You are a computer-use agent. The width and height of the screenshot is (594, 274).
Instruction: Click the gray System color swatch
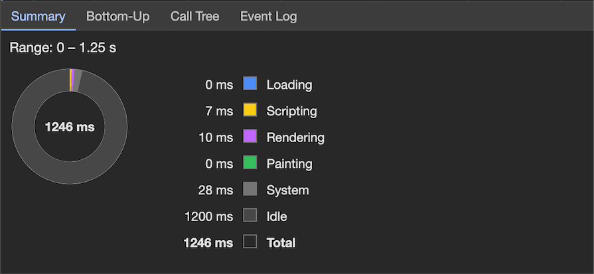tap(250, 190)
